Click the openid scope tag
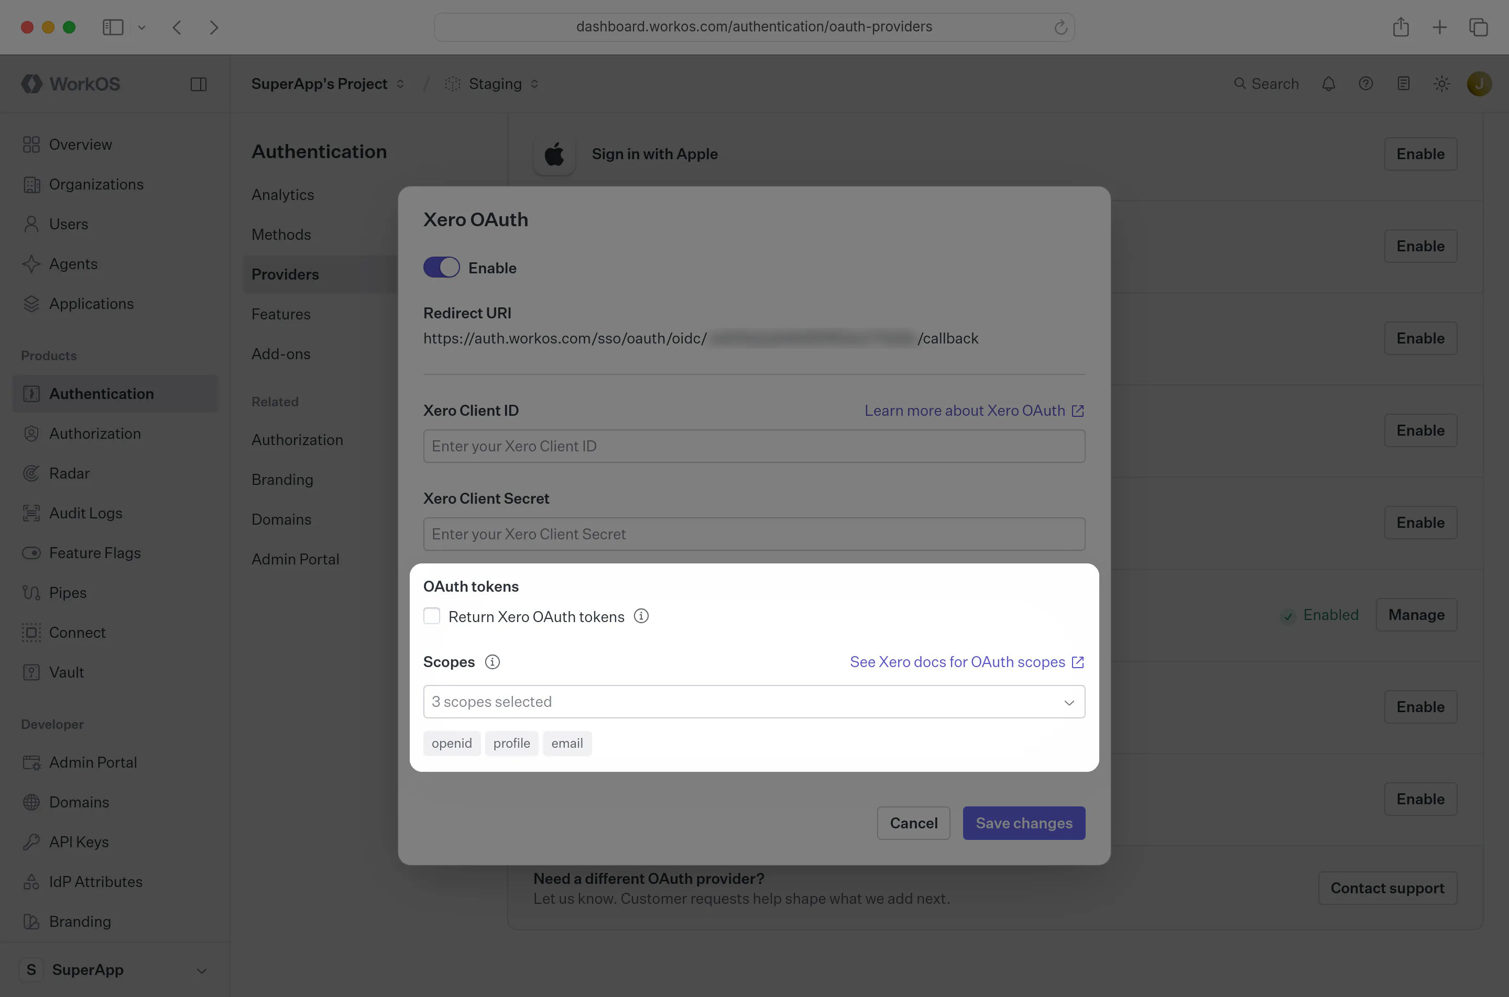 (x=452, y=744)
